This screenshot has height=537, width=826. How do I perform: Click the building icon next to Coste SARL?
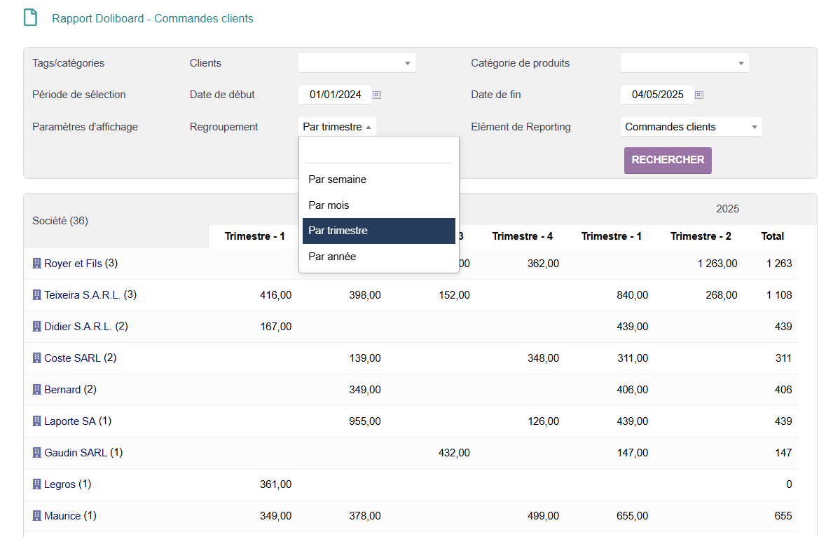[37, 358]
